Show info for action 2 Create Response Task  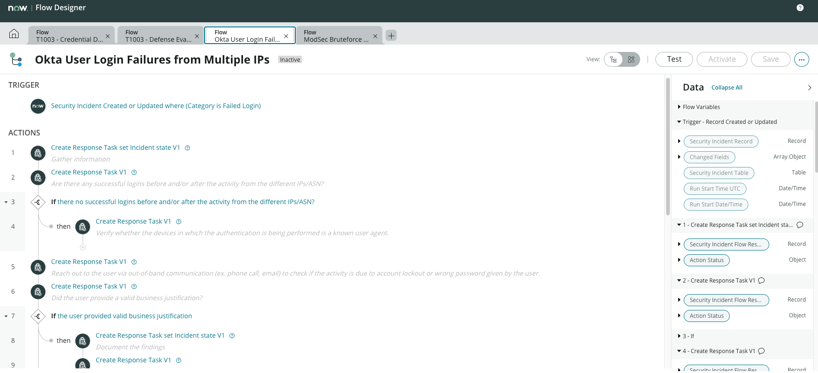[x=134, y=173]
